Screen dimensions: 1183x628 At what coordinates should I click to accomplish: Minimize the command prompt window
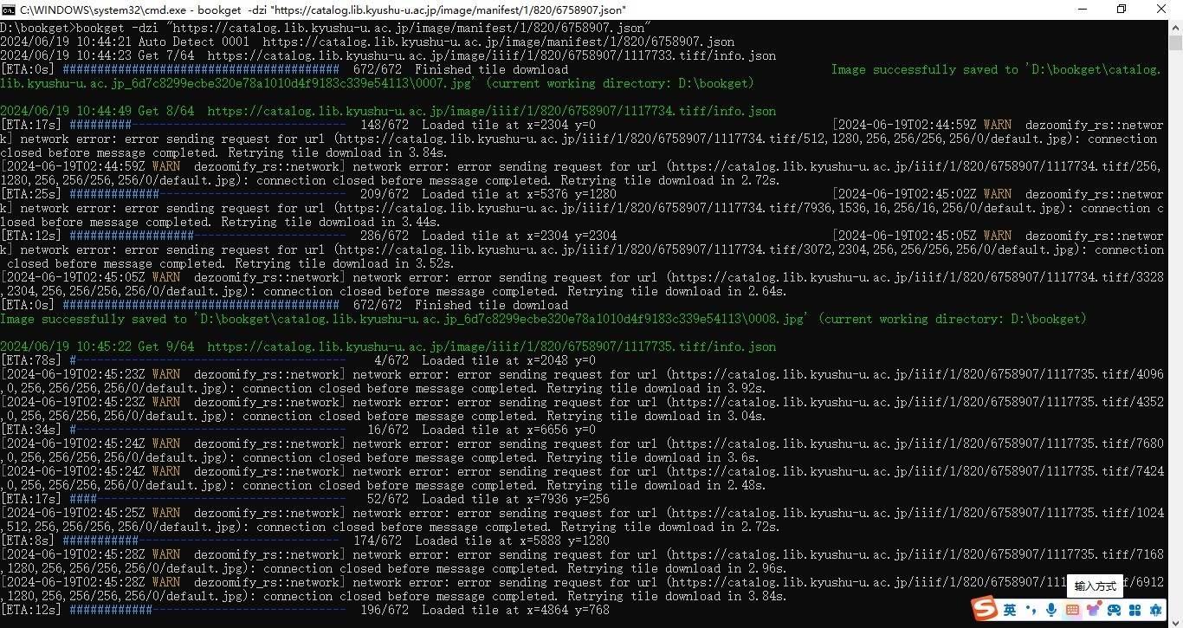(1082, 10)
